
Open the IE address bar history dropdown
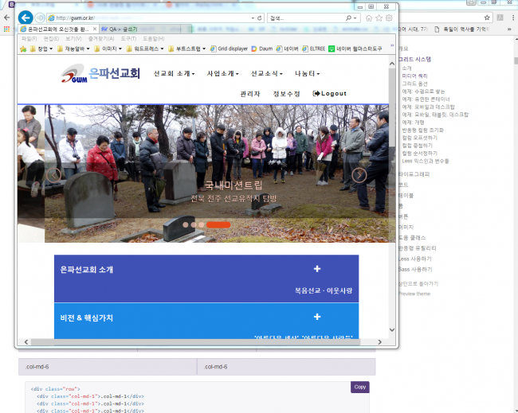point(253,18)
